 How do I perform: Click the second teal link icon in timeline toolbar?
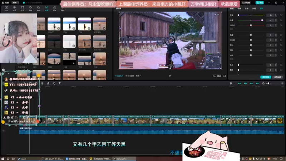click(245, 83)
